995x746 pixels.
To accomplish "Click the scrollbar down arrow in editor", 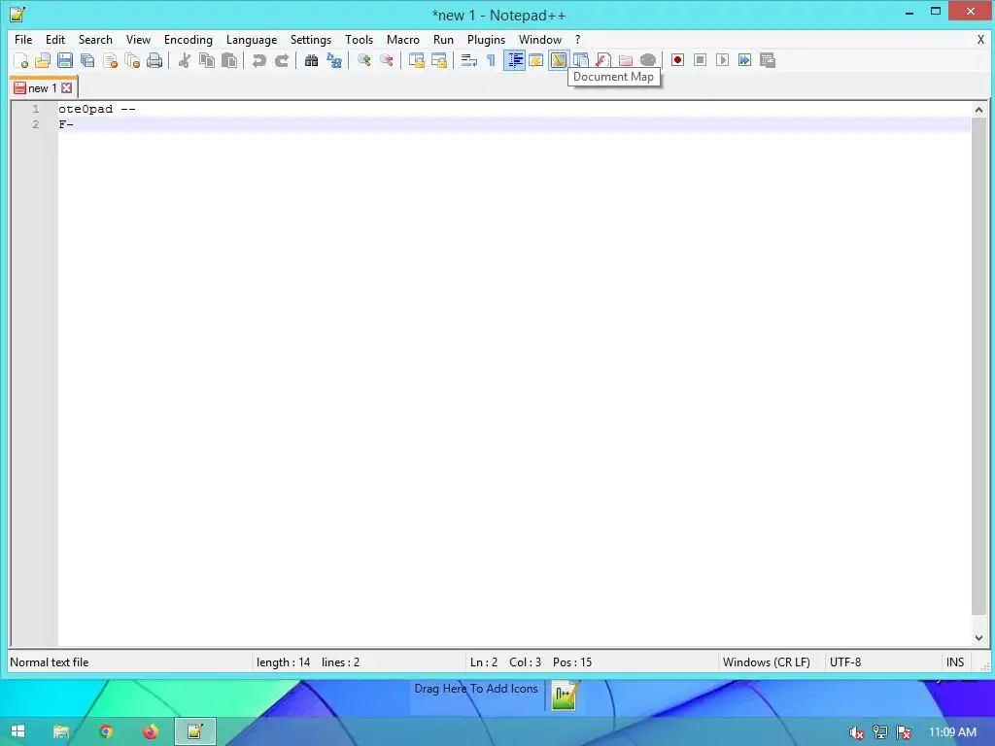I will pos(978,637).
